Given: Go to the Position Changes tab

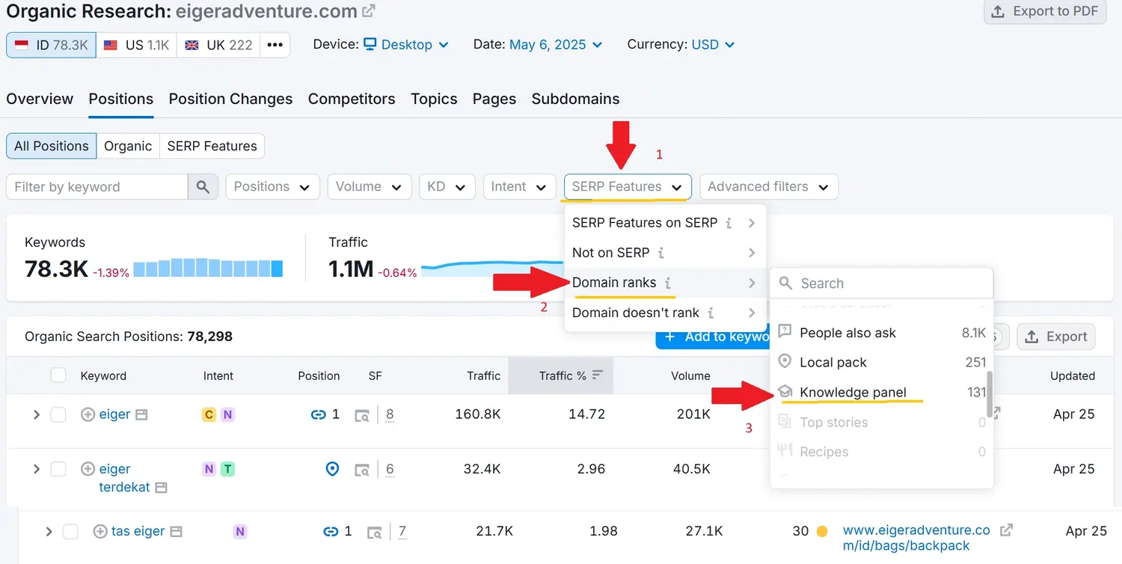Looking at the screenshot, I should (230, 99).
